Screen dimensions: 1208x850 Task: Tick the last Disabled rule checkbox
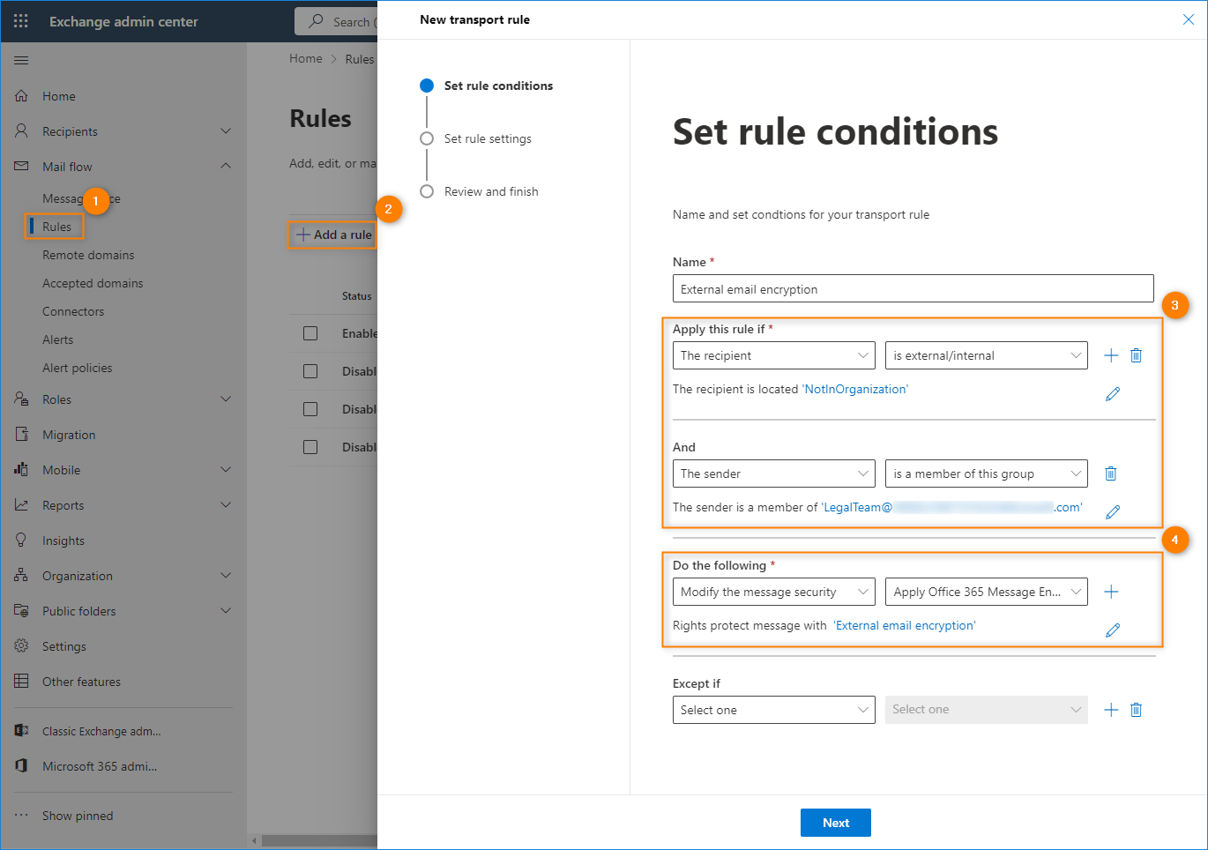310,447
